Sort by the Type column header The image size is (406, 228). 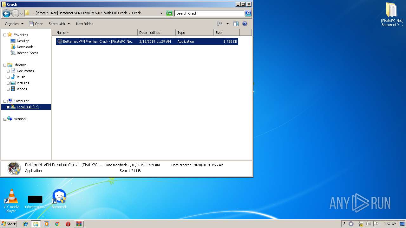click(x=195, y=33)
